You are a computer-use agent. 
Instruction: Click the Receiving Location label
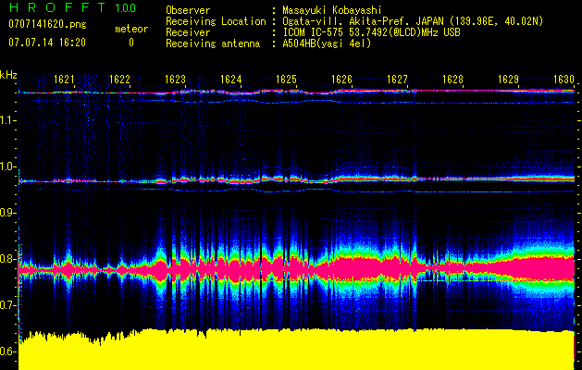pos(216,21)
